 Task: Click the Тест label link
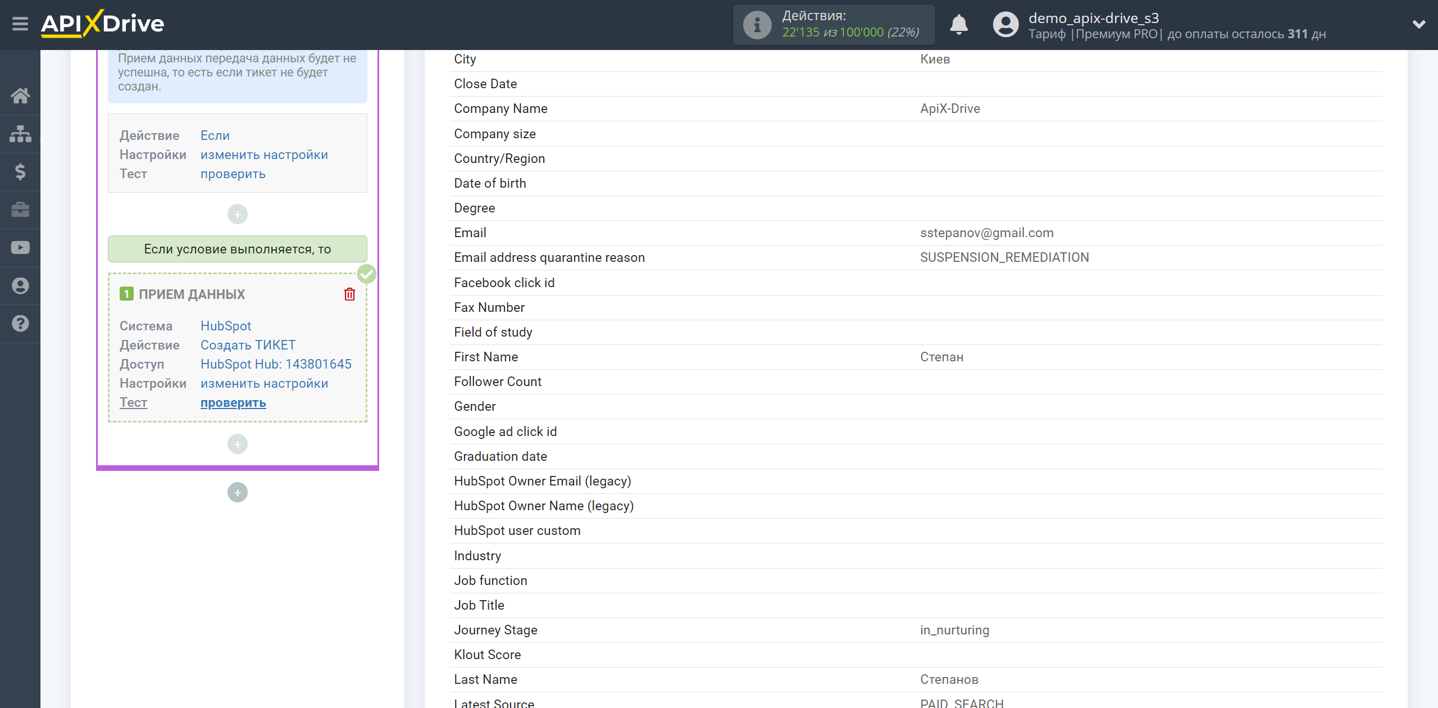(133, 402)
